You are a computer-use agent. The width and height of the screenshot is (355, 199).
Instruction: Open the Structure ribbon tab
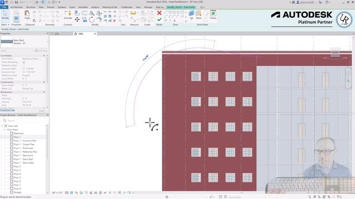[31, 7]
